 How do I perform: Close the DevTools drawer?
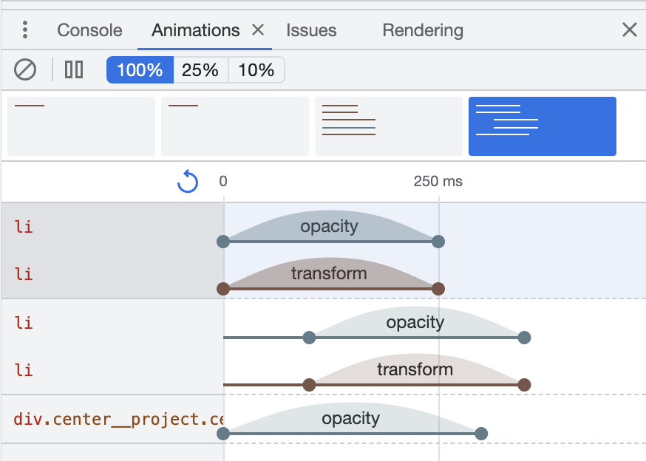(630, 30)
